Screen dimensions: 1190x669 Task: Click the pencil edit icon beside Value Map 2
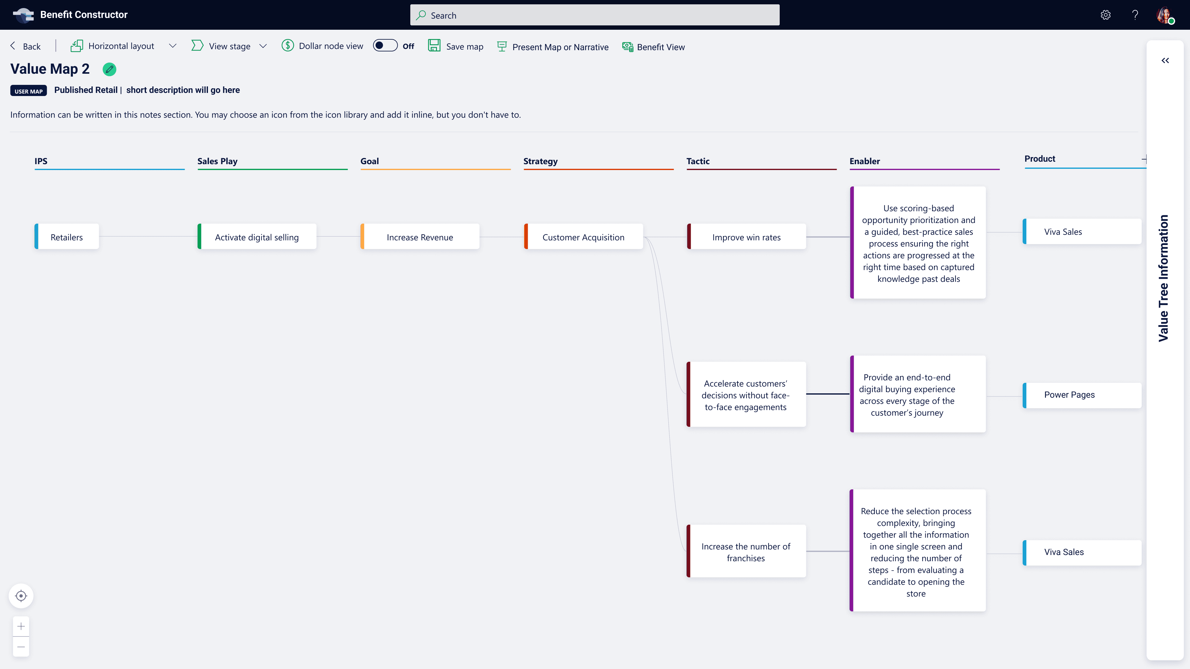click(x=109, y=69)
